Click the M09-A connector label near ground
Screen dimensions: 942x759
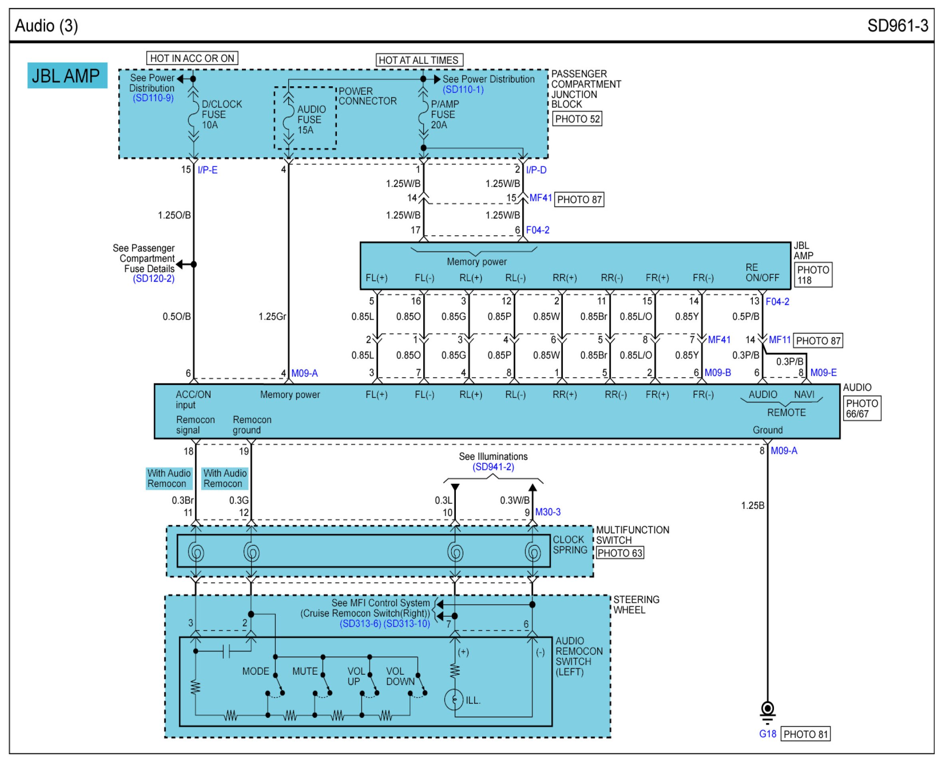click(x=784, y=451)
